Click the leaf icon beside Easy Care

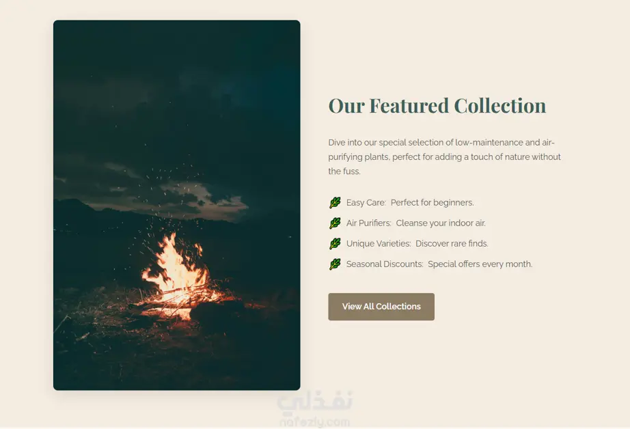coord(335,202)
